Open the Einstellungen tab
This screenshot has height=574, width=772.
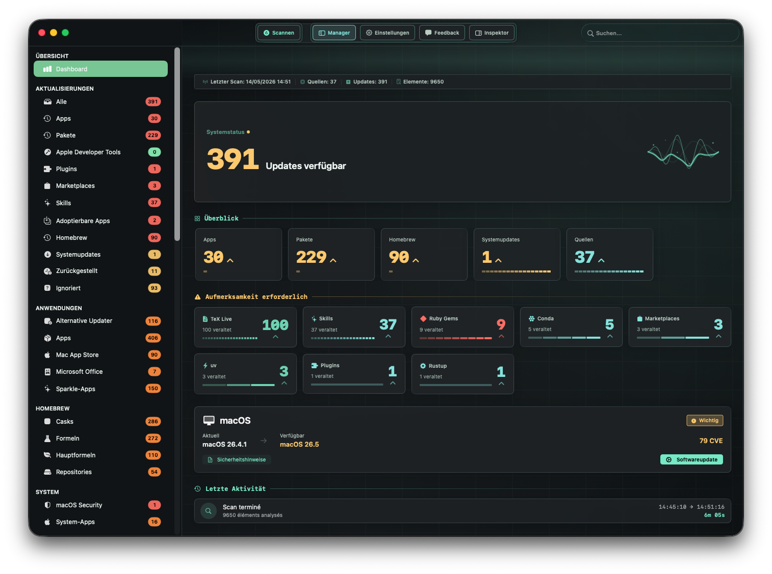click(x=388, y=33)
